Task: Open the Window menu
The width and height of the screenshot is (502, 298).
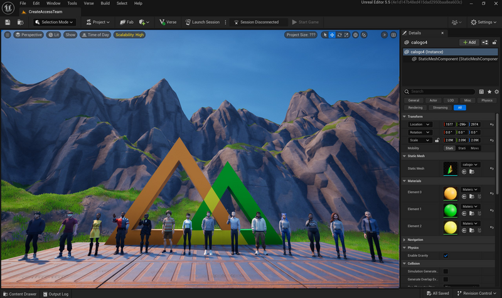Action: pyautogui.click(x=53, y=3)
